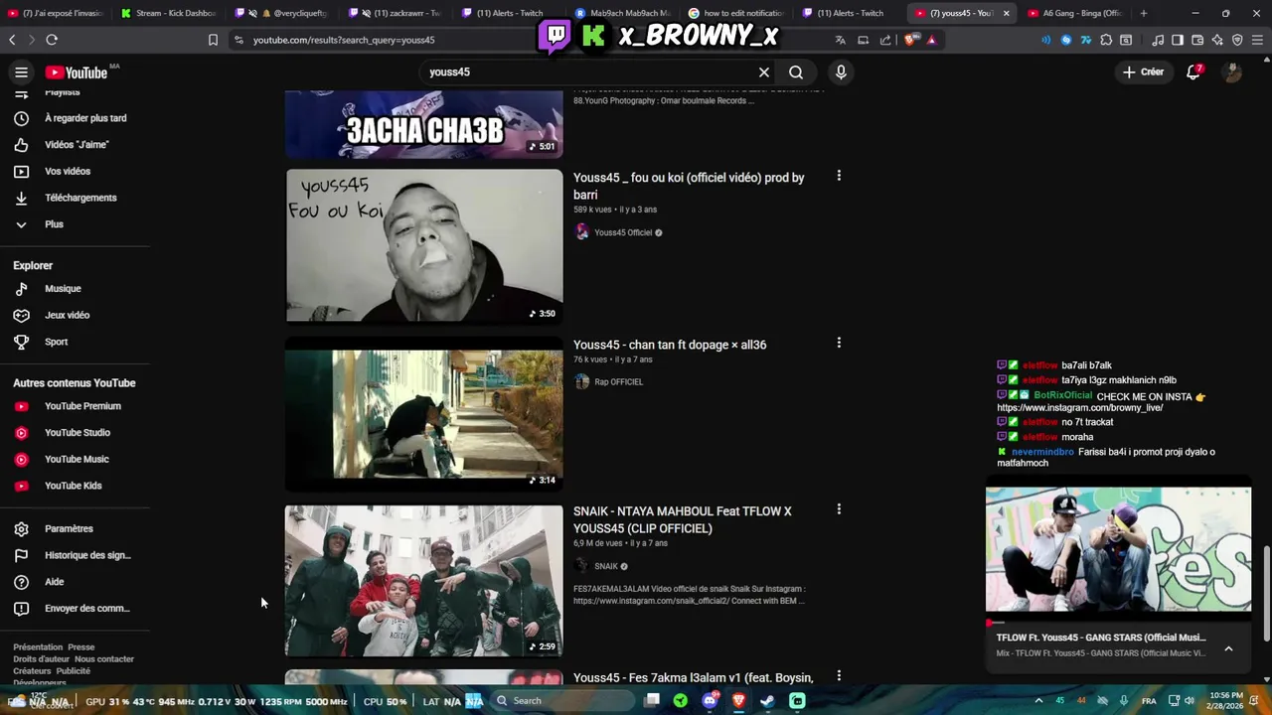Click the mini player video preview
This screenshot has height=715, width=1272.
[1118, 549]
